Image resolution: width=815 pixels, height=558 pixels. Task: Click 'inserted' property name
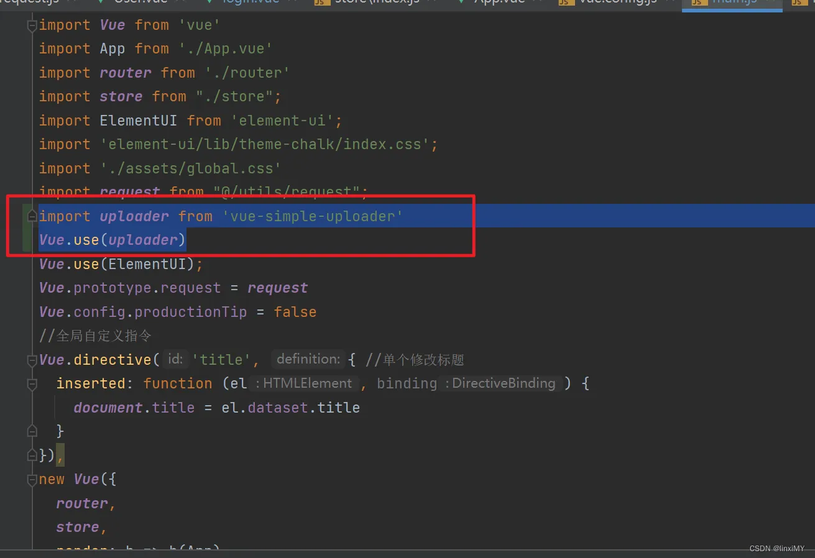(x=91, y=383)
